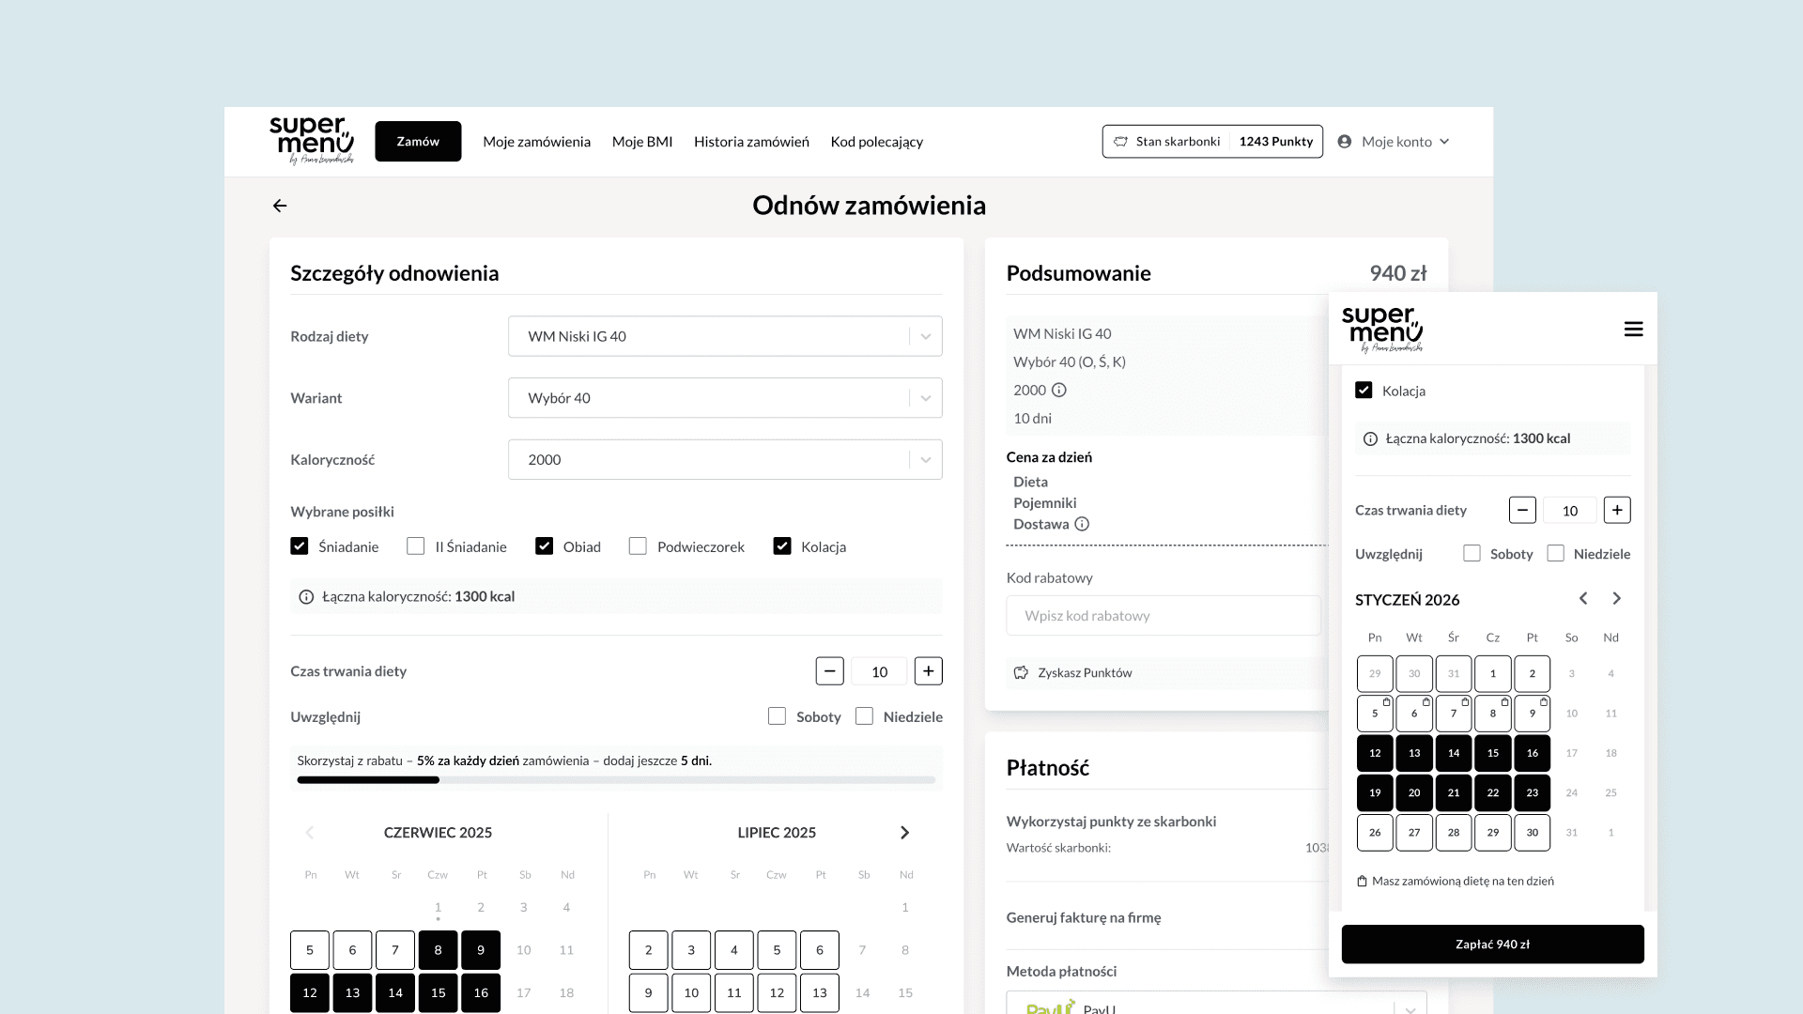The height and width of the screenshot is (1014, 1803).
Task: Click the black Zamów button
Action: 418,142
